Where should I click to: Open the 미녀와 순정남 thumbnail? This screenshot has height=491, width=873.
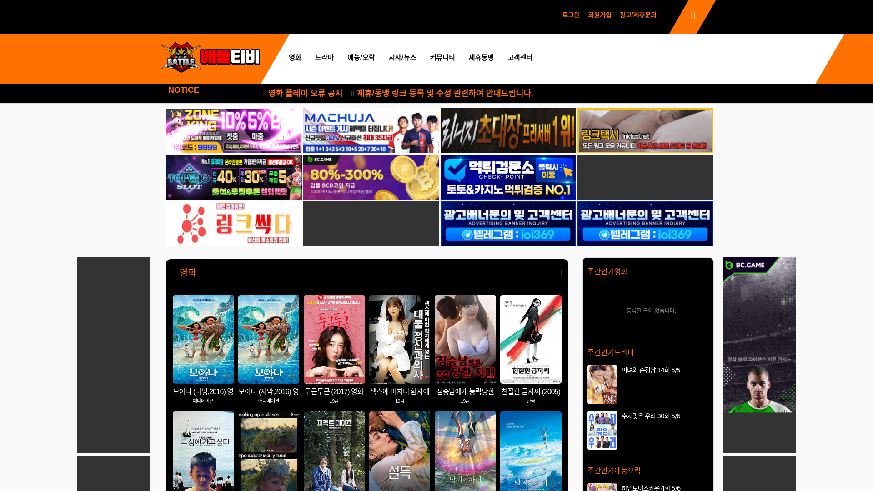(x=602, y=384)
